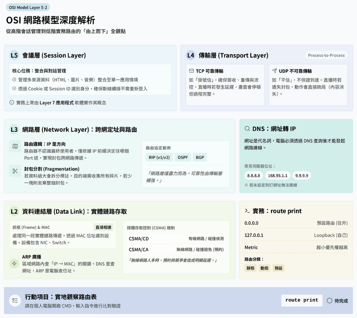Click the 越小優先權越高 value

coord(332,247)
